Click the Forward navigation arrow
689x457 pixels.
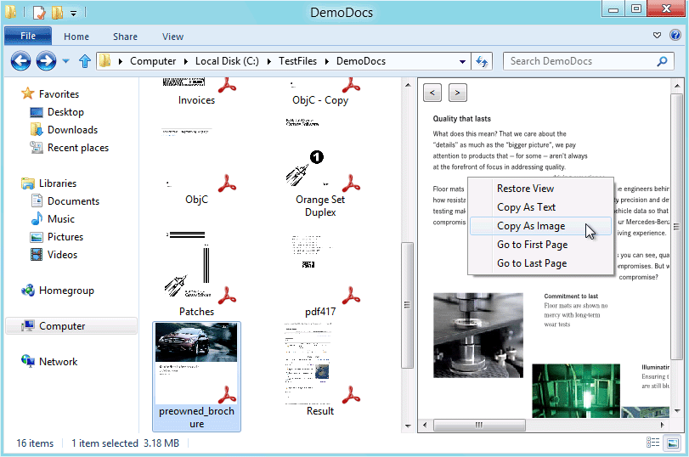(46, 61)
